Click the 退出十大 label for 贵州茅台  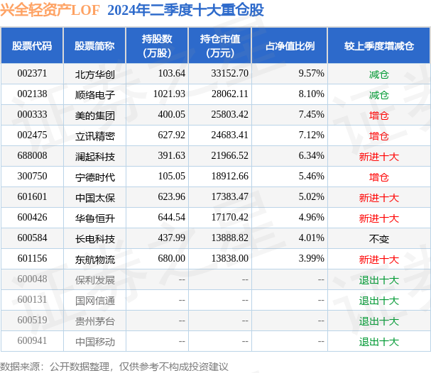378,321
